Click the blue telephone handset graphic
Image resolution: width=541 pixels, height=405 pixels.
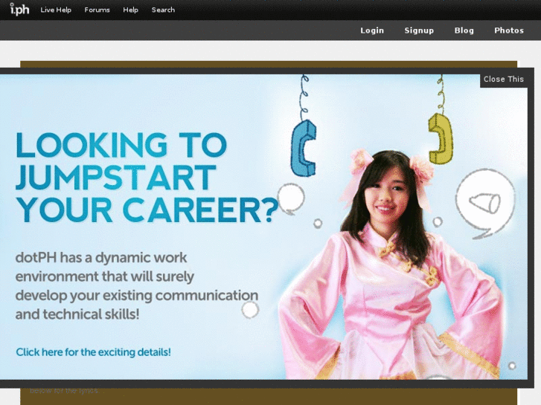[x=304, y=148]
